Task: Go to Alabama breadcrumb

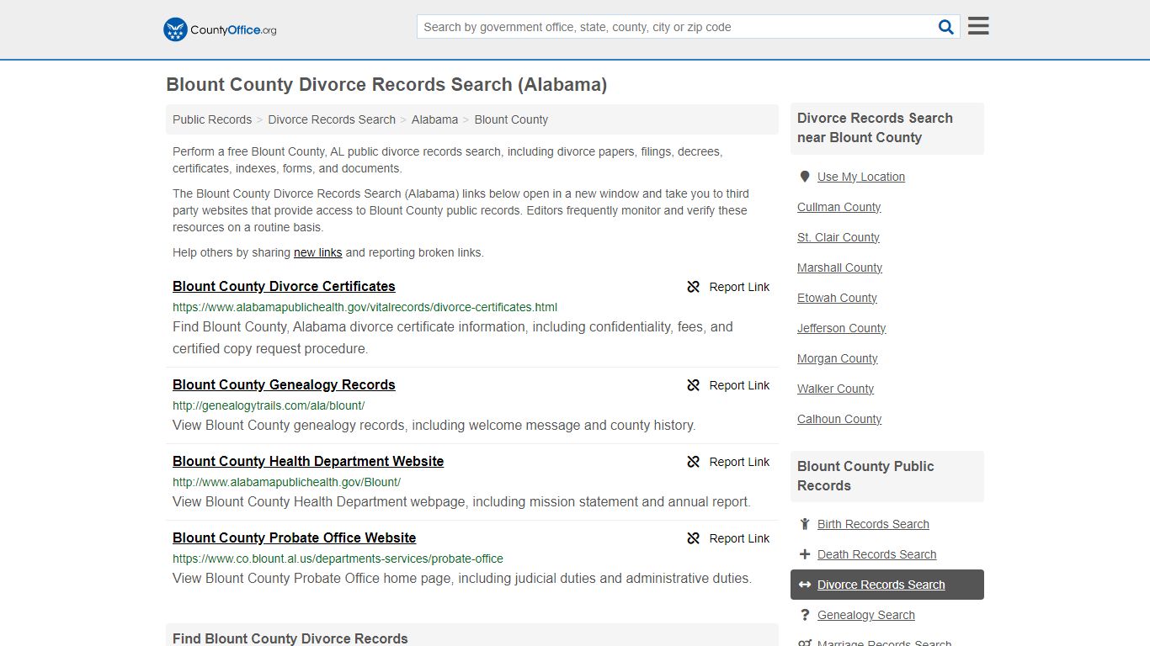Action: click(x=434, y=119)
